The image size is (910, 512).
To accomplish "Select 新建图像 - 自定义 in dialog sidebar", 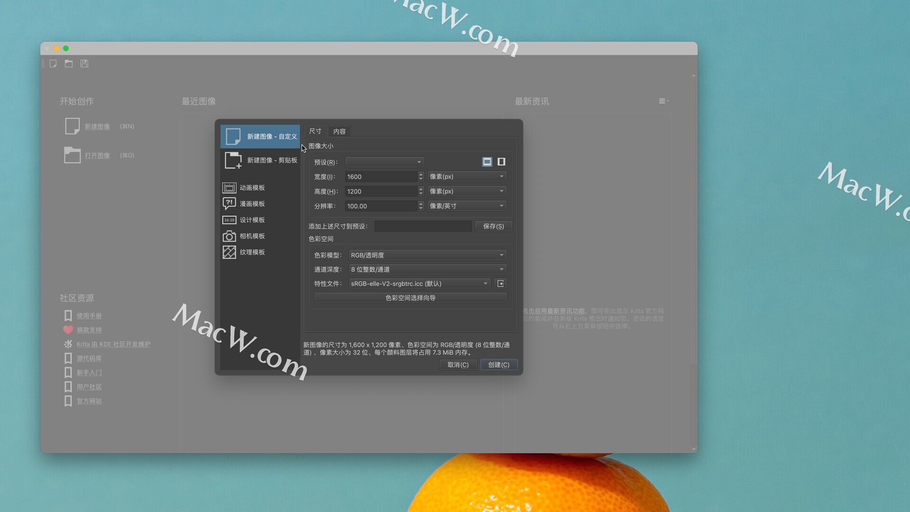I will (x=260, y=137).
